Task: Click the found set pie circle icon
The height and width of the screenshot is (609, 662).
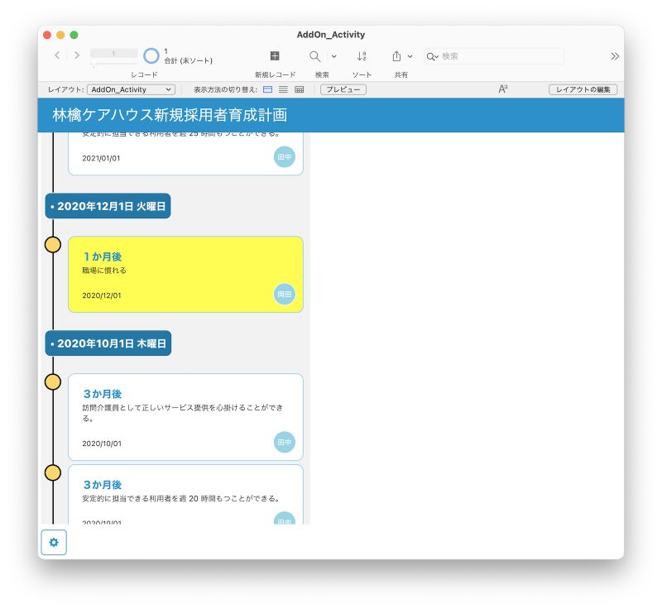Action: (151, 55)
